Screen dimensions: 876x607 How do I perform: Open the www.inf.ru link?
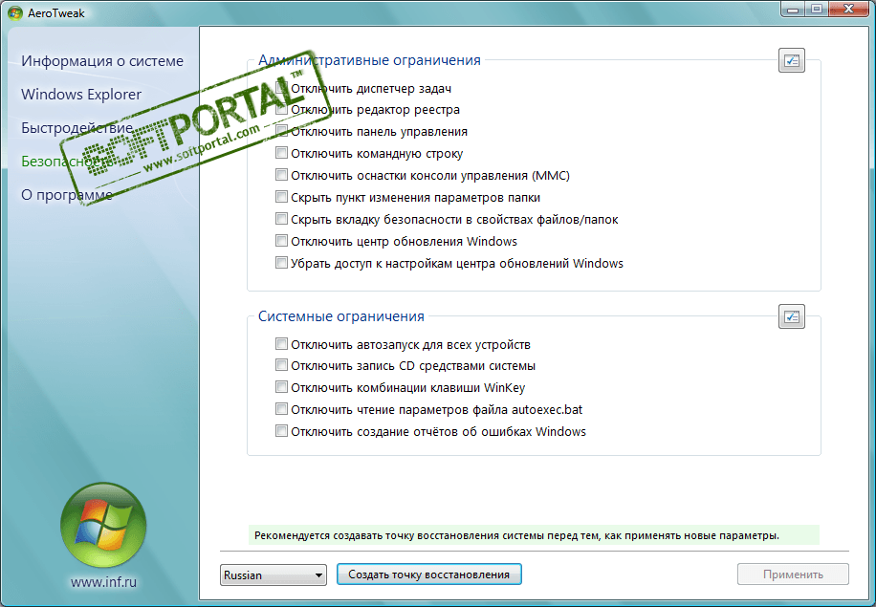click(x=104, y=582)
